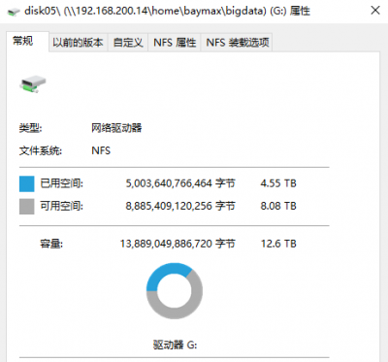Click the 8.08 TB free size

point(278,206)
